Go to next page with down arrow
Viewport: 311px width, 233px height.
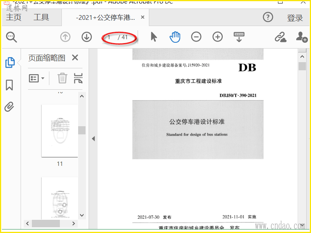coord(87,37)
